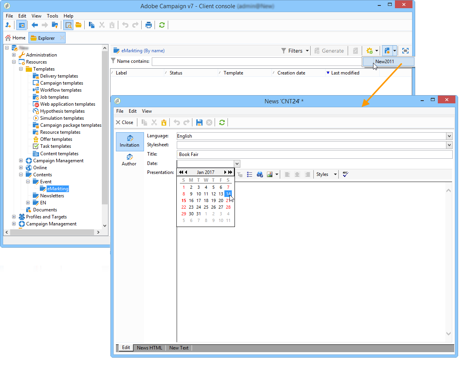
Task: Click the copy icon in main toolbar
Action: click(x=92, y=25)
